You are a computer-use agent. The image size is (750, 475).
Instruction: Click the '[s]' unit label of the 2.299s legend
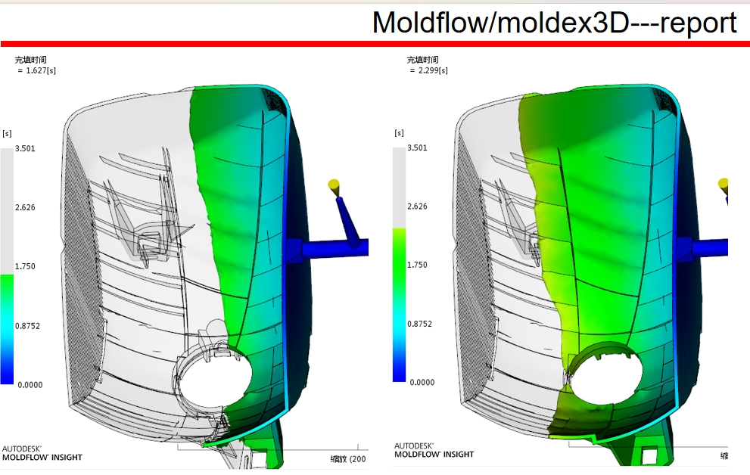click(400, 133)
